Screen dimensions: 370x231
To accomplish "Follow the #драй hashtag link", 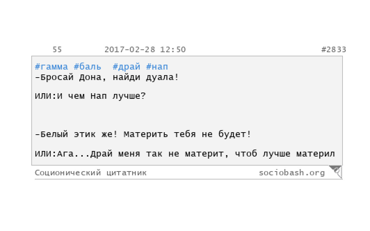I will point(127,67).
